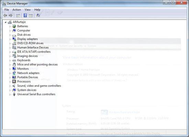Image resolution: width=189 pixels, height=137 pixels.
Task: Click the Scan for hardware changes icon
Action: (38, 15)
